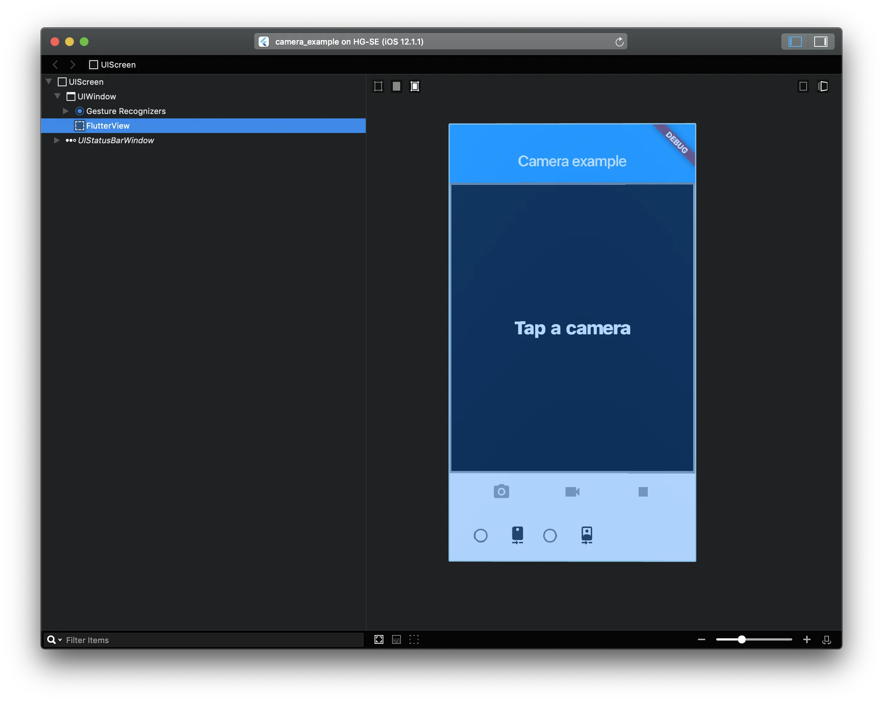
Task: Click the stop recording square icon
Action: coord(643,491)
